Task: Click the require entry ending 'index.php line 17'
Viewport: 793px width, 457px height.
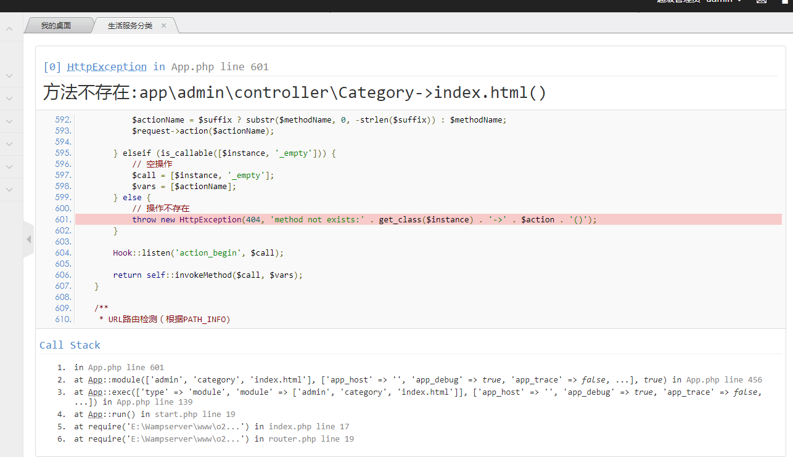Action: [212, 427]
